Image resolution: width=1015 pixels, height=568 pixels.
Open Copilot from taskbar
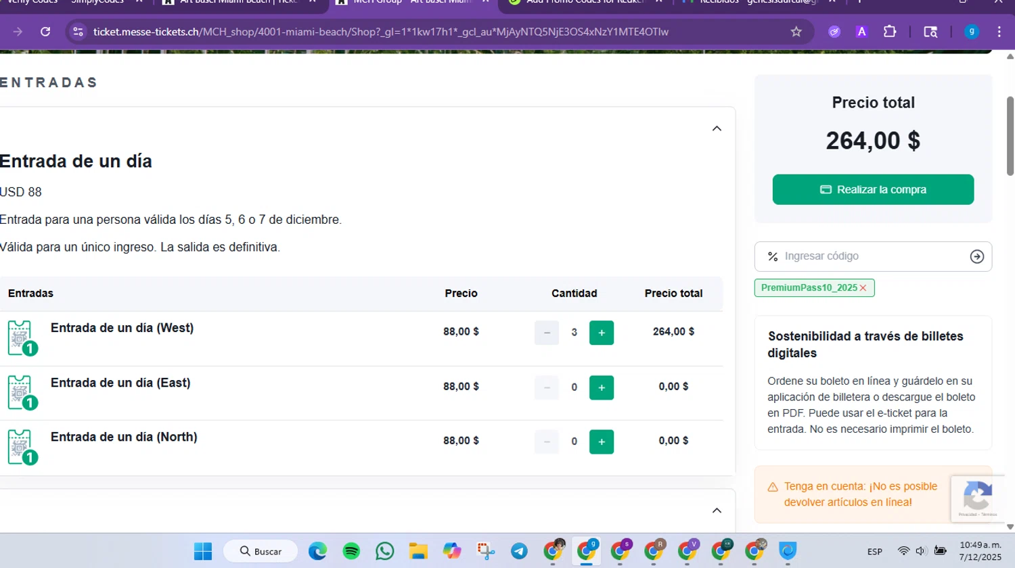452,551
